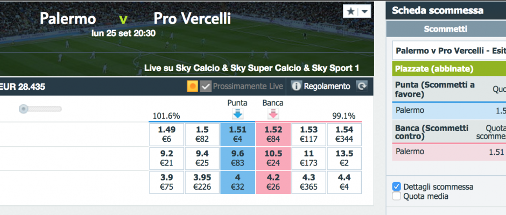Open the dropdown arrow beside the star
Screen dimensions: 506x215
coord(364,12)
